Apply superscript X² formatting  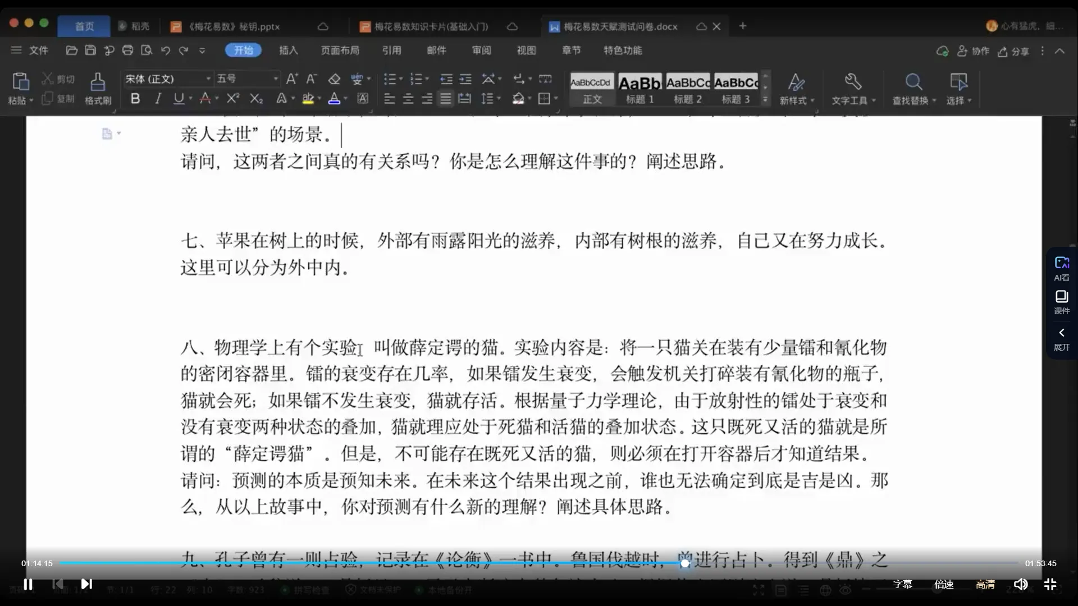tap(233, 99)
